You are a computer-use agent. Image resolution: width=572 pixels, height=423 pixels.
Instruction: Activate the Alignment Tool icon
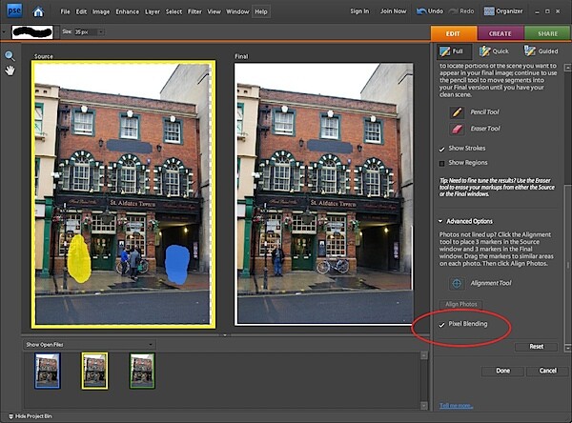coord(457,283)
